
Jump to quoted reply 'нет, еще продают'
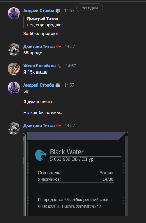(45, 22)
